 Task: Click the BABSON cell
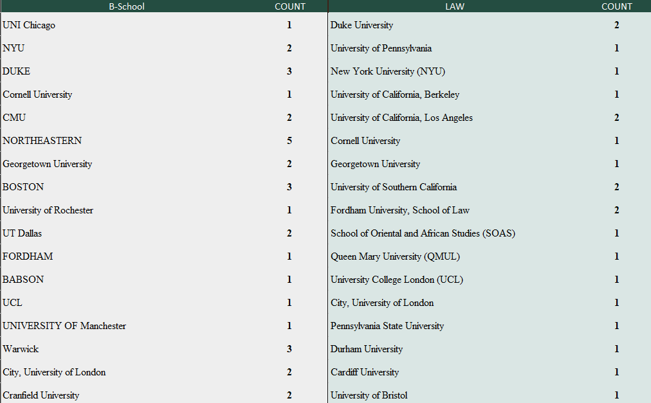[23, 280]
